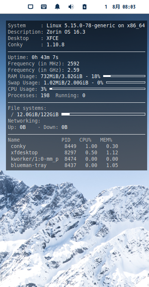Click the Conky version '1.10.8'

[56, 45]
